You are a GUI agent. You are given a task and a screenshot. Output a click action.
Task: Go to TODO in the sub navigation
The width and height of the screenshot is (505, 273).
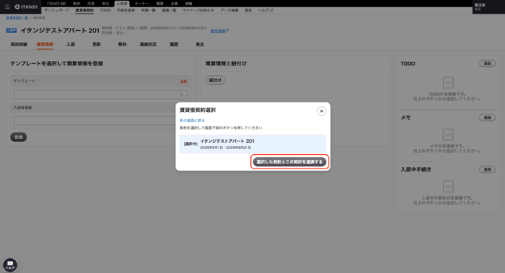pos(105,11)
